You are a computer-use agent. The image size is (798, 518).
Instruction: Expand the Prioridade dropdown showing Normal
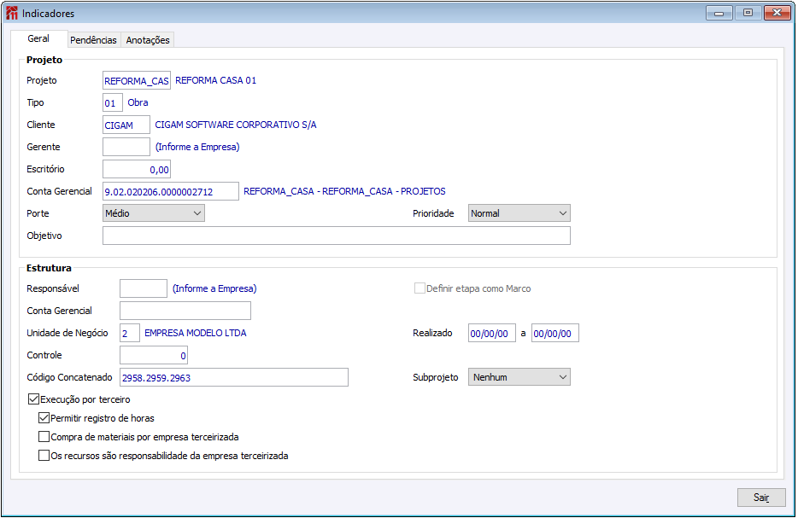[x=519, y=213]
